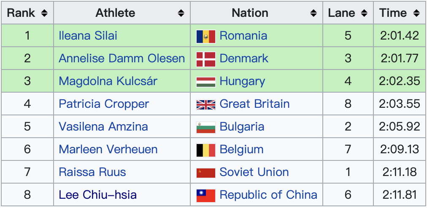This screenshot has height=208, width=427.
Task: Open the Great Britain nation link
Action: (254, 104)
